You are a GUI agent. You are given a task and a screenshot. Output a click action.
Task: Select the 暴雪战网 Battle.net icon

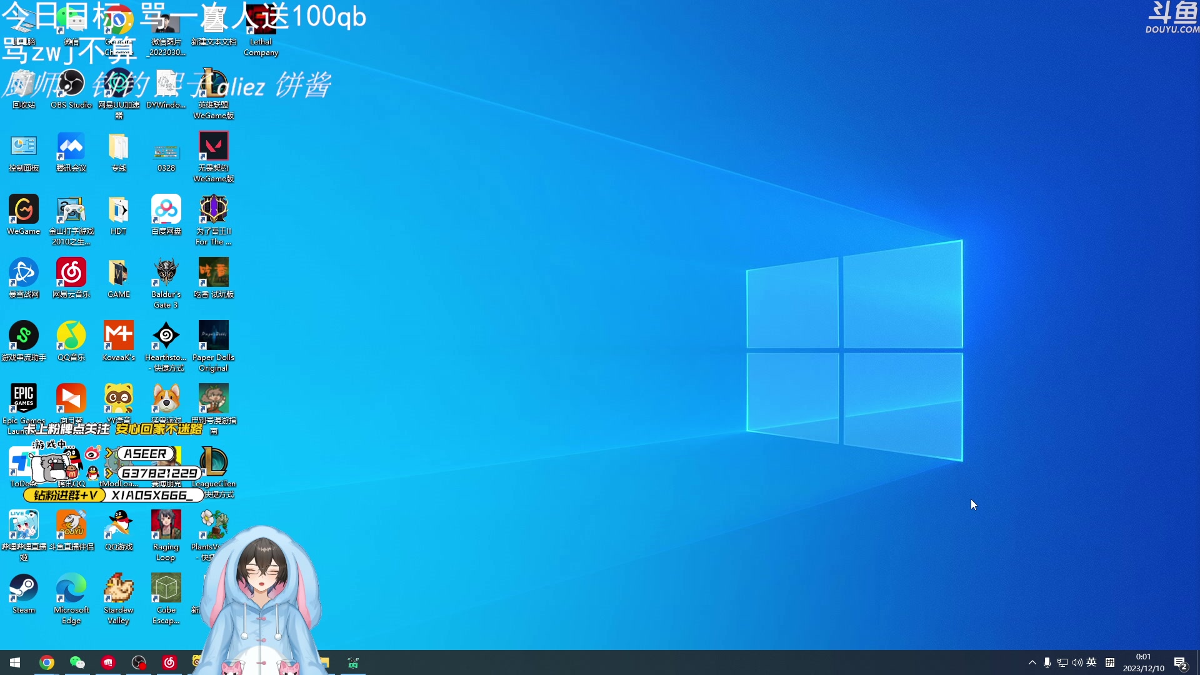pos(24,279)
